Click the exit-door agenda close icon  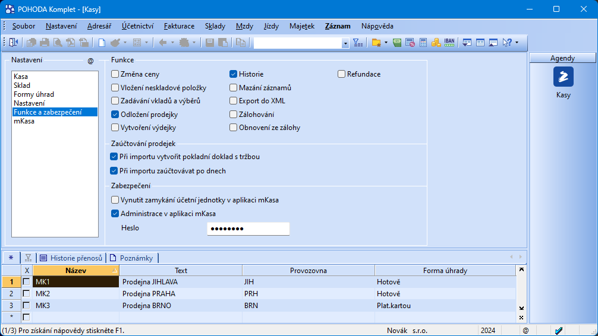(x=13, y=43)
